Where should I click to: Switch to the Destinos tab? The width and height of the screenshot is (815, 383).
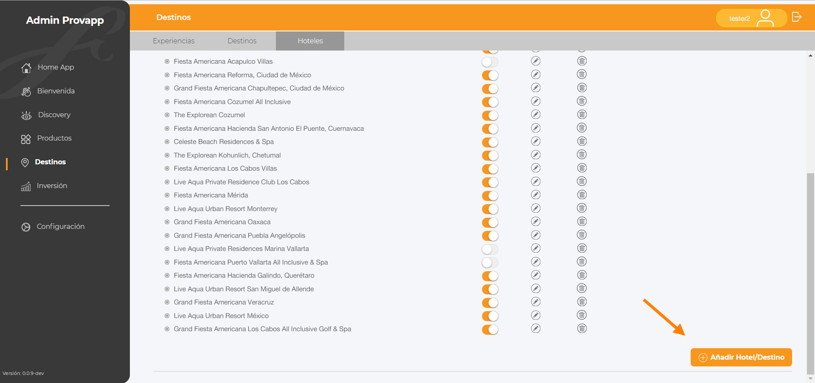coord(242,41)
